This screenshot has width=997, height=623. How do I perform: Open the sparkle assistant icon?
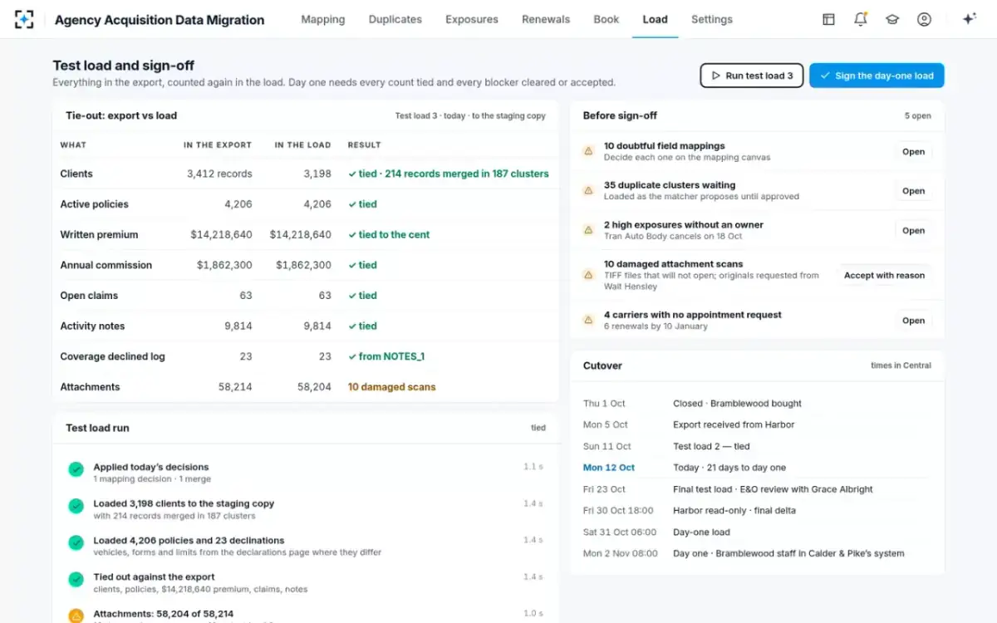pos(969,19)
